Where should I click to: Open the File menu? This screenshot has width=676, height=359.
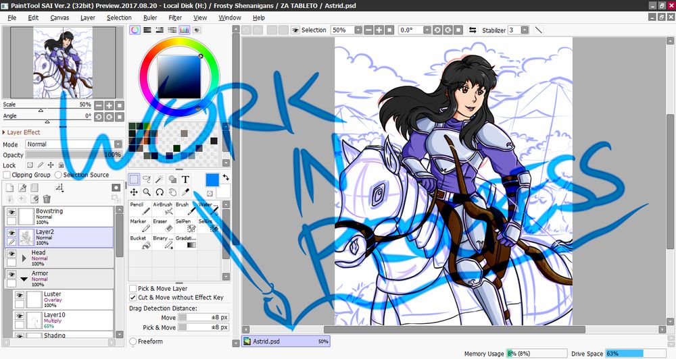(12, 18)
